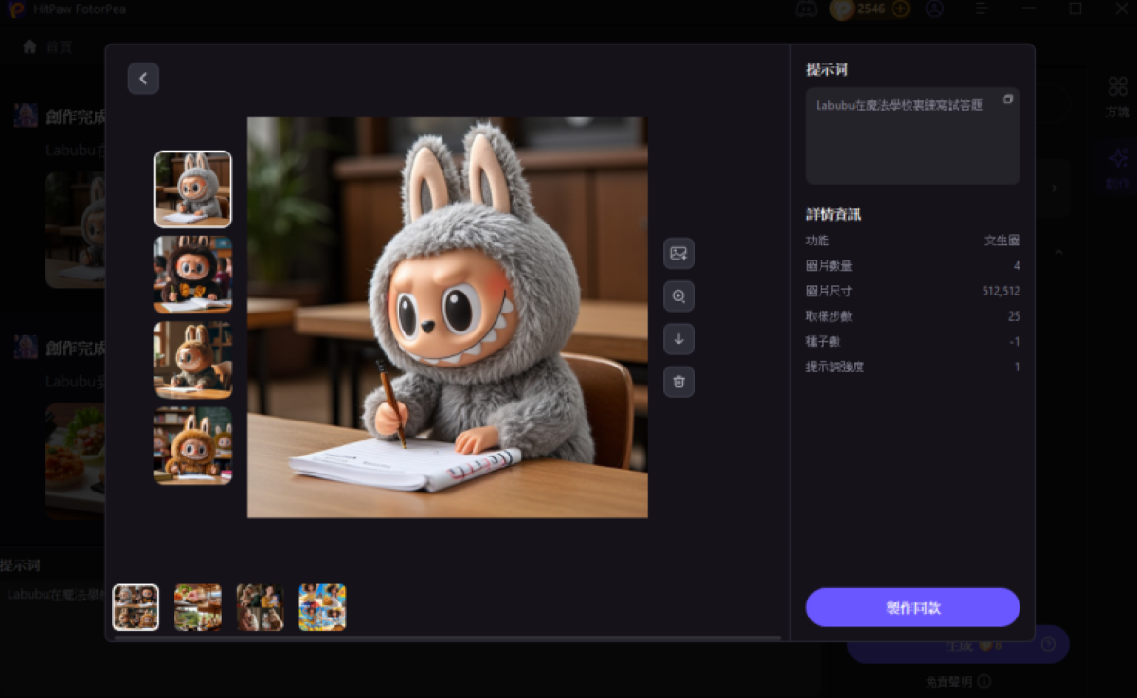The image size is (1137, 698).
Task: Click avatar beside second 創作完成 entry
Action: coord(26,347)
